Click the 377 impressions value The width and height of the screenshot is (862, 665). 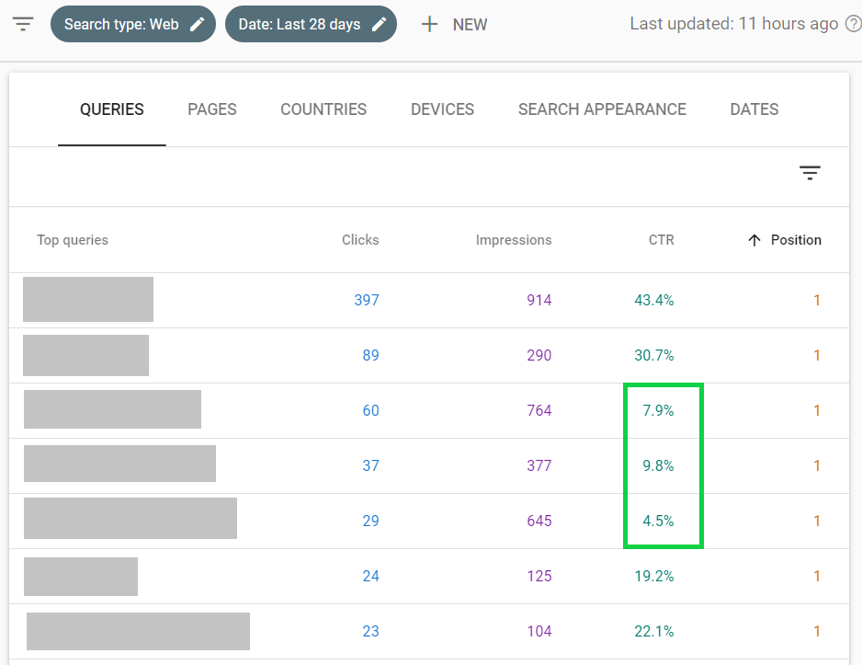(x=539, y=466)
